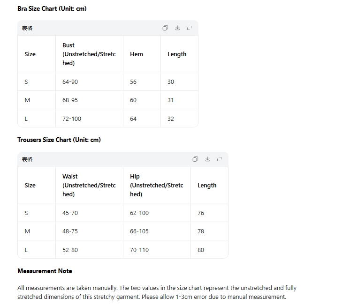358x305 pixels.
Task: Copy the Trousers Size Chart table
Action: 195,159
